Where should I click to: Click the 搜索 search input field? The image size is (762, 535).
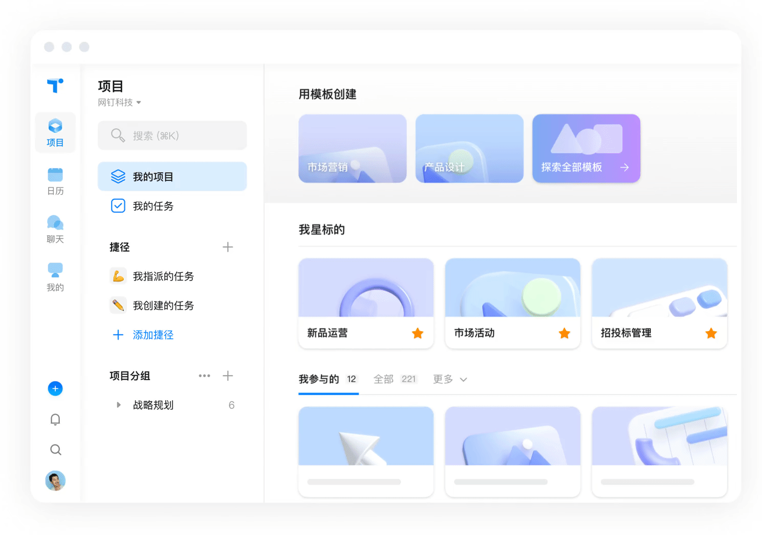pos(172,135)
